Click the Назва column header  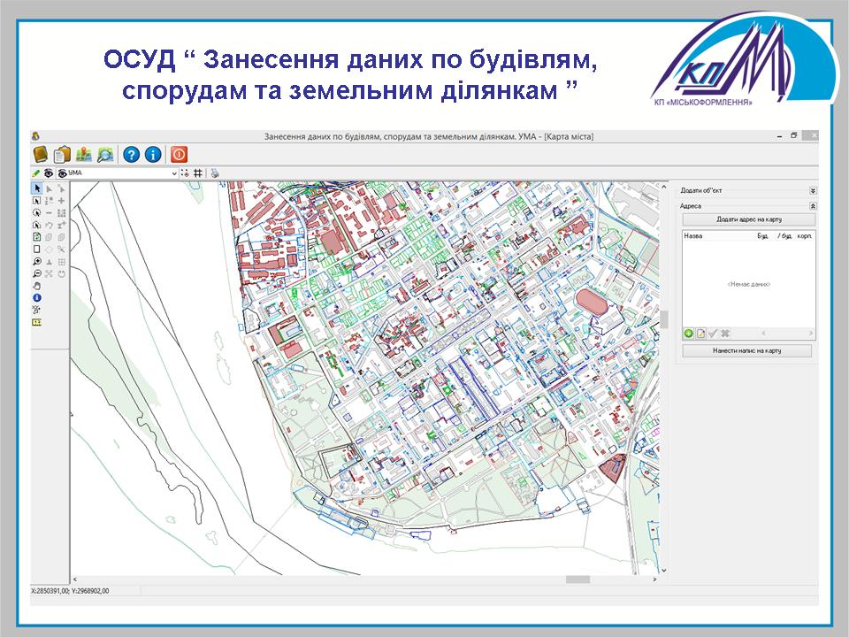pos(694,236)
